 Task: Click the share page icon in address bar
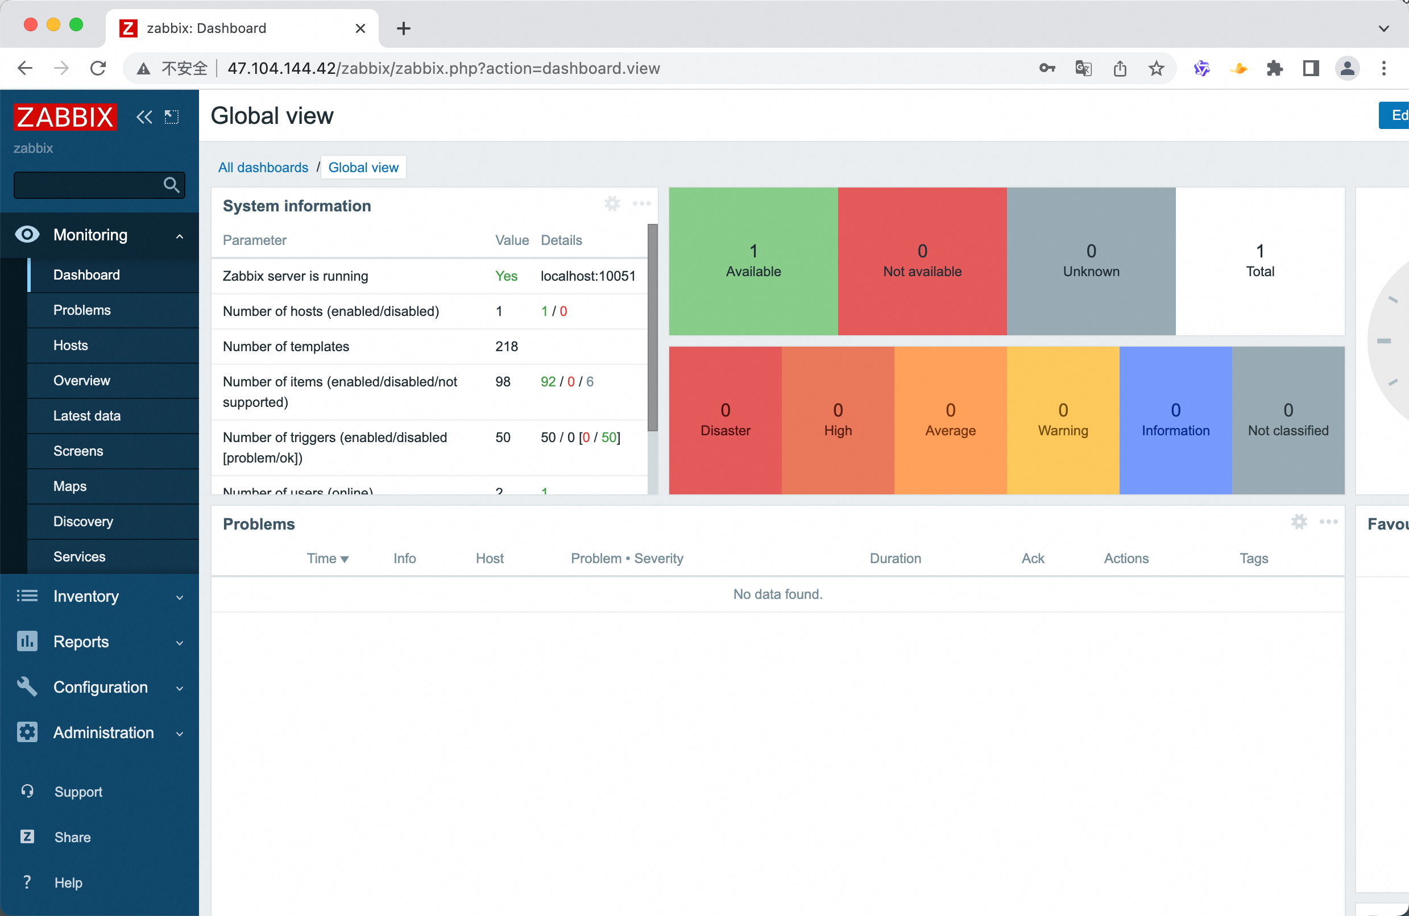1120,68
